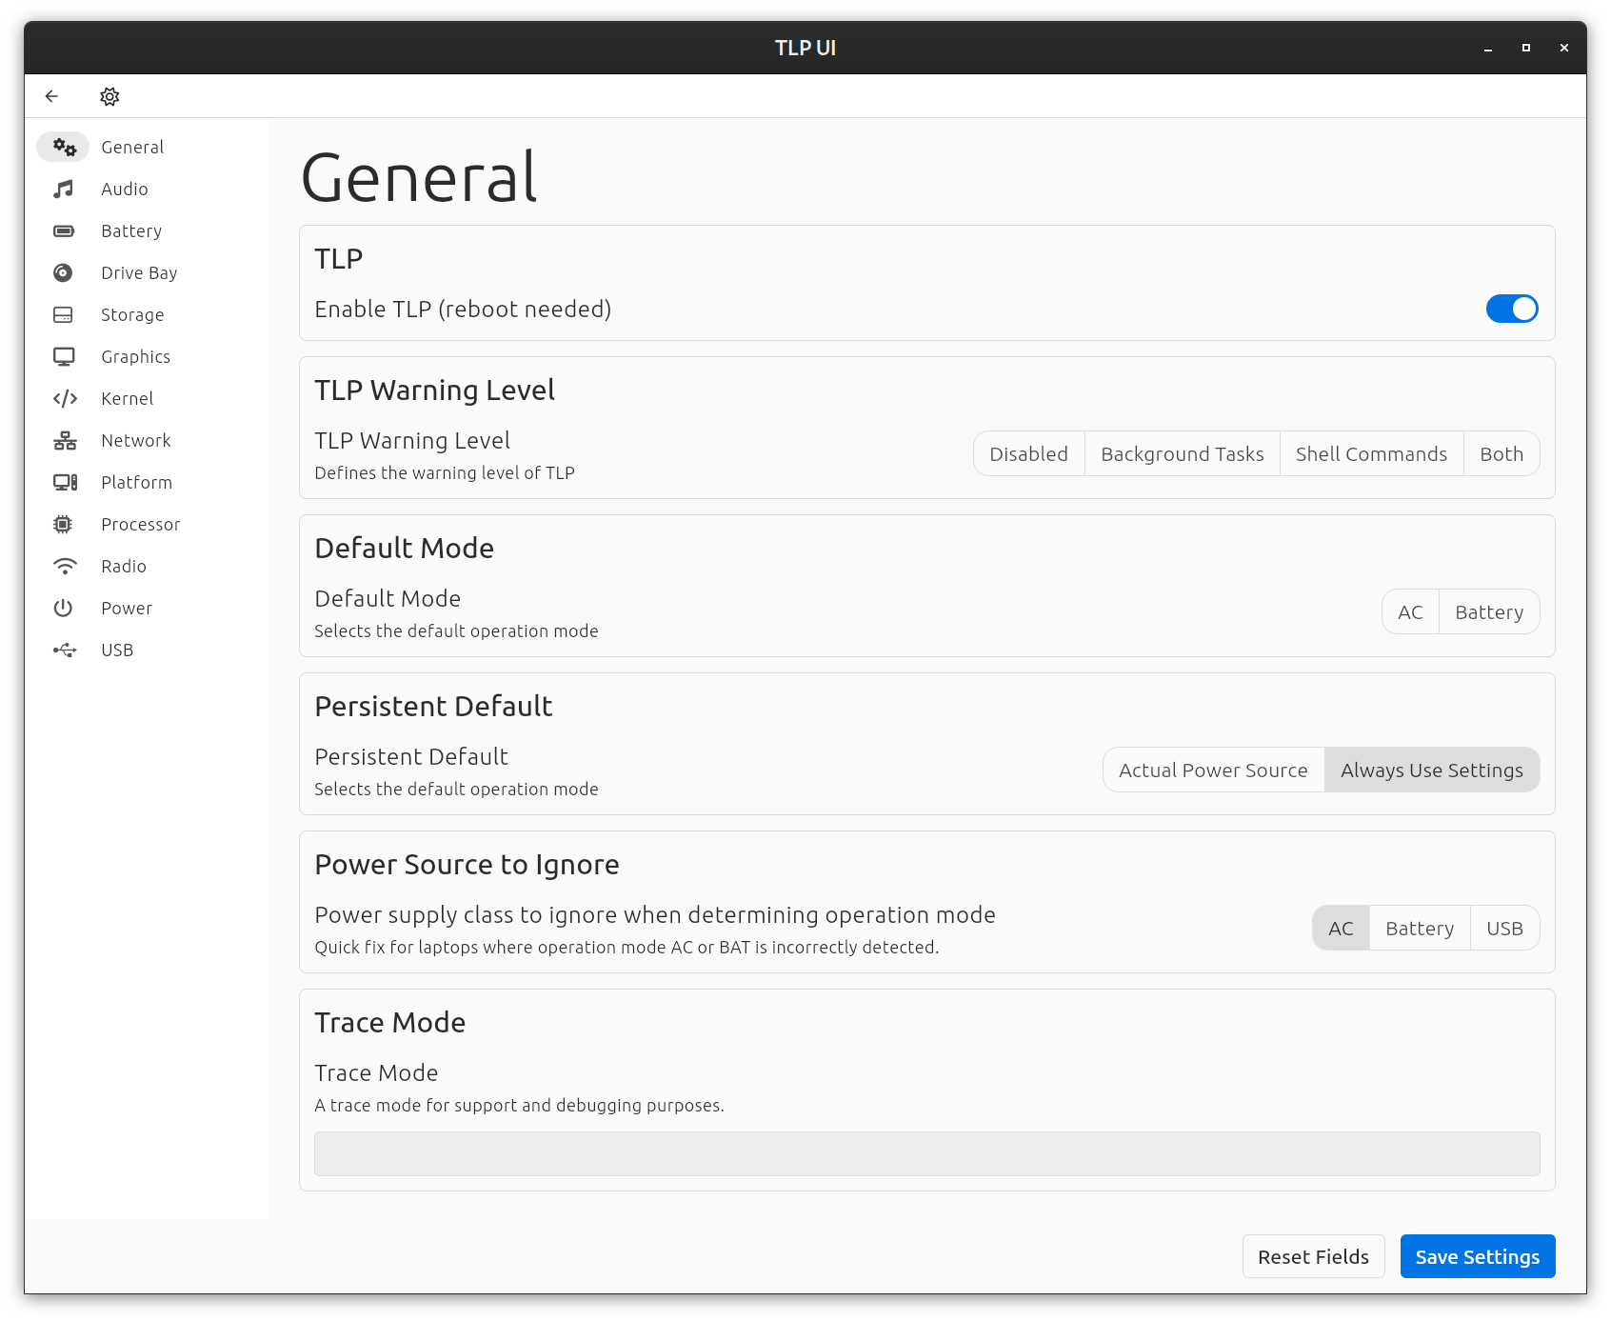The width and height of the screenshot is (1611, 1321).
Task: Choose Always Use Settings option
Action: (x=1432, y=770)
